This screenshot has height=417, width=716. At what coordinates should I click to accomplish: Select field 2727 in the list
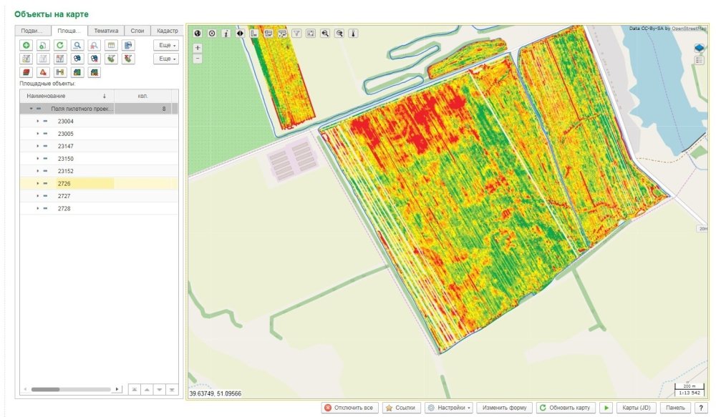[x=99, y=196]
